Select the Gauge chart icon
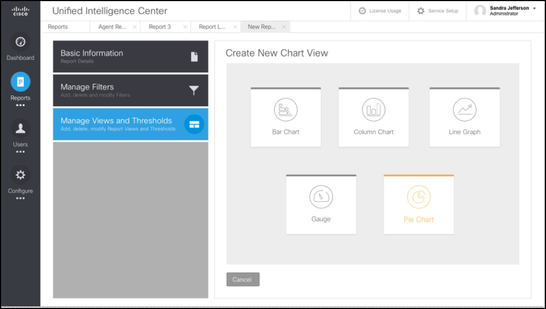The height and width of the screenshot is (309, 546). (x=321, y=197)
